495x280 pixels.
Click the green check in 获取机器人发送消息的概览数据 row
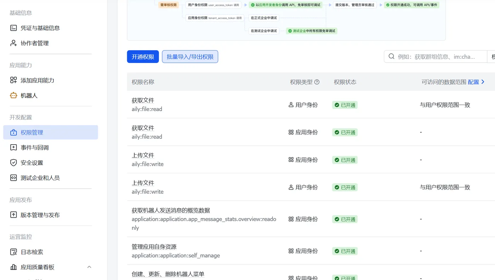(337, 220)
